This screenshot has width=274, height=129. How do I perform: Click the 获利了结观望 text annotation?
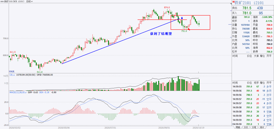[x=161, y=34]
